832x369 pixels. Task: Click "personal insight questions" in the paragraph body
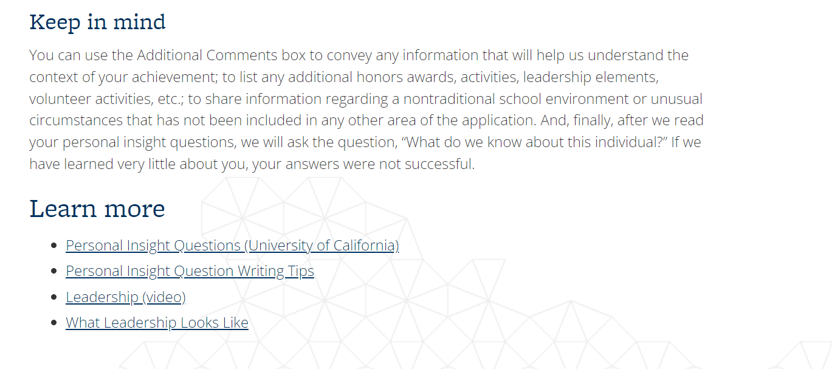tap(135, 142)
